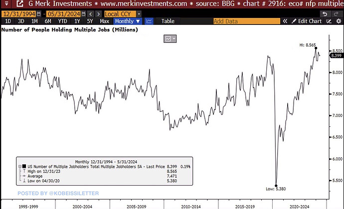
Task: Collapse toolbar with double left chevron
Action: pos(284,21)
